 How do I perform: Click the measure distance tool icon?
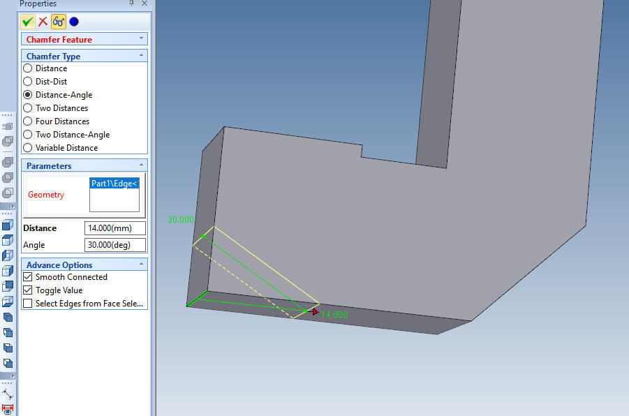pos(8,394)
